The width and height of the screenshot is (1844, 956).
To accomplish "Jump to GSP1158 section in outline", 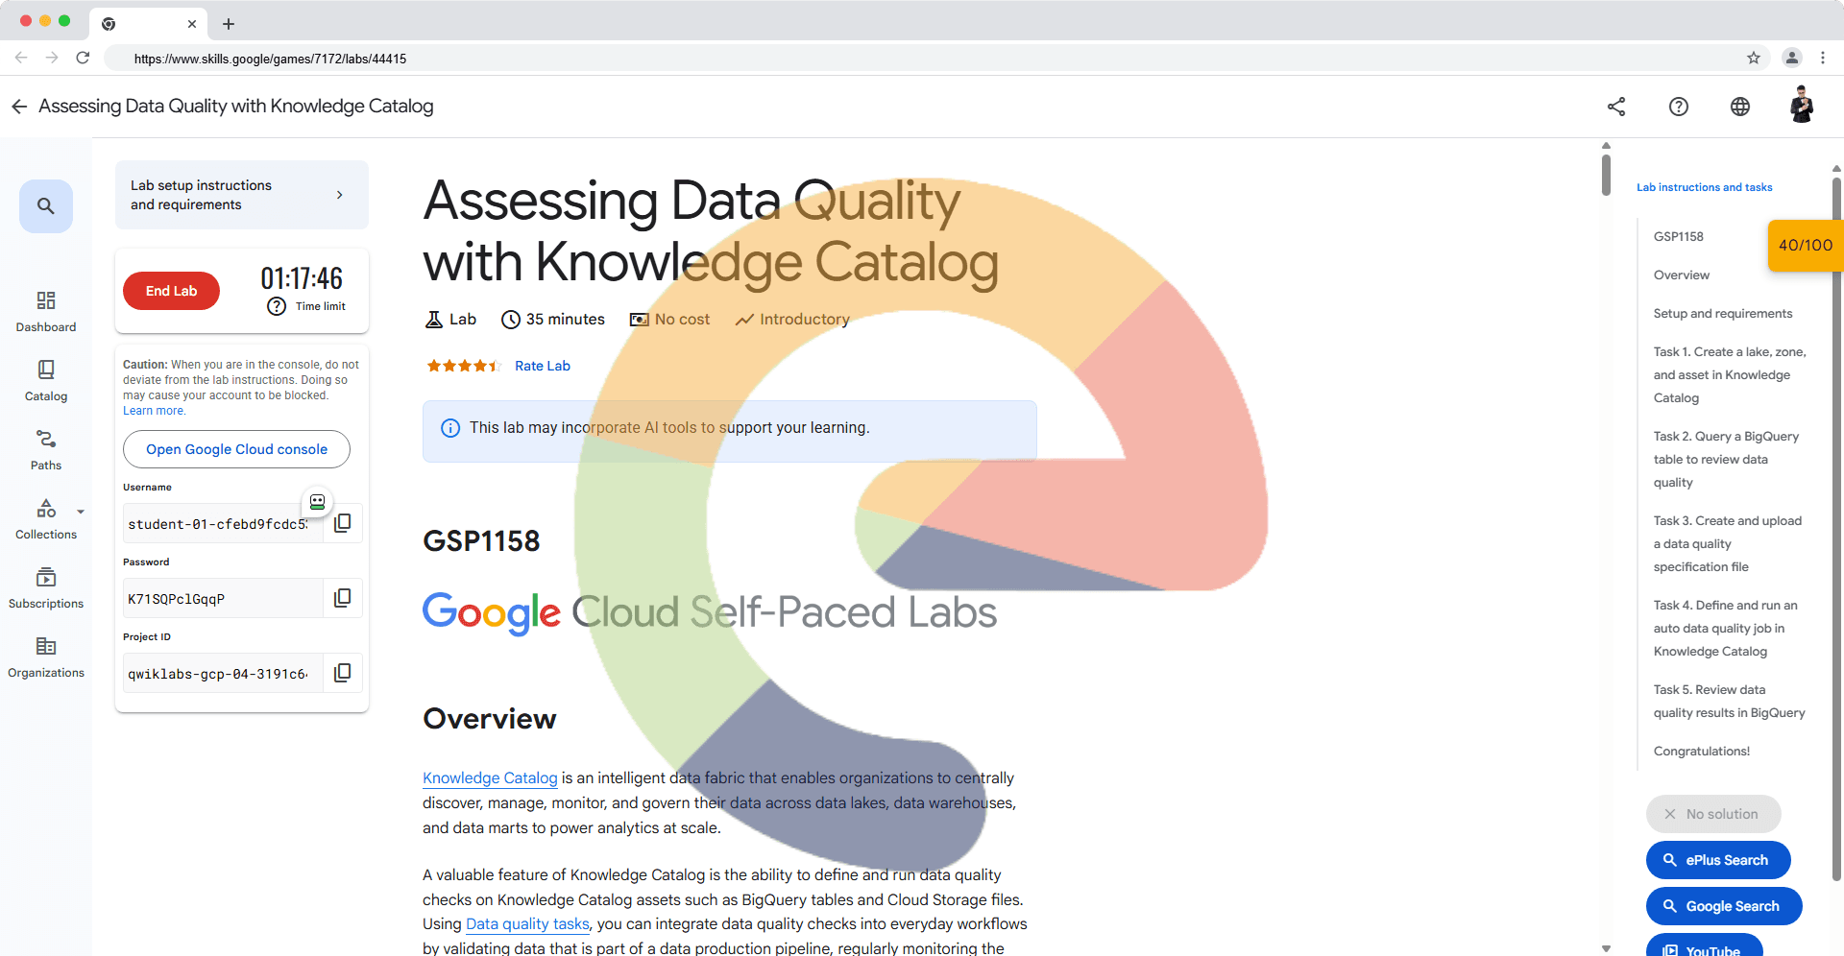I will pyautogui.click(x=1678, y=237).
